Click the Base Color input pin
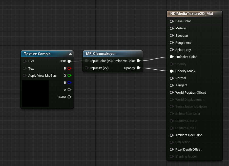The height and width of the screenshot is (166, 229). (x=172, y=21)
